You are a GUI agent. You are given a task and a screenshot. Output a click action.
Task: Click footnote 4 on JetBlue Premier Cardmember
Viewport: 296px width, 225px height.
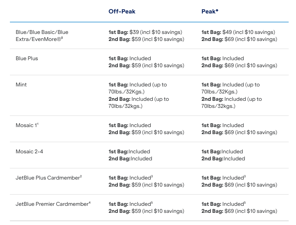click(x=90, y=203)
